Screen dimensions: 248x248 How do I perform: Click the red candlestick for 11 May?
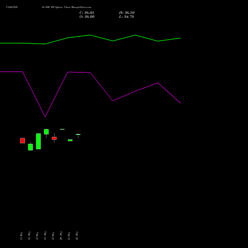point(22,140)
